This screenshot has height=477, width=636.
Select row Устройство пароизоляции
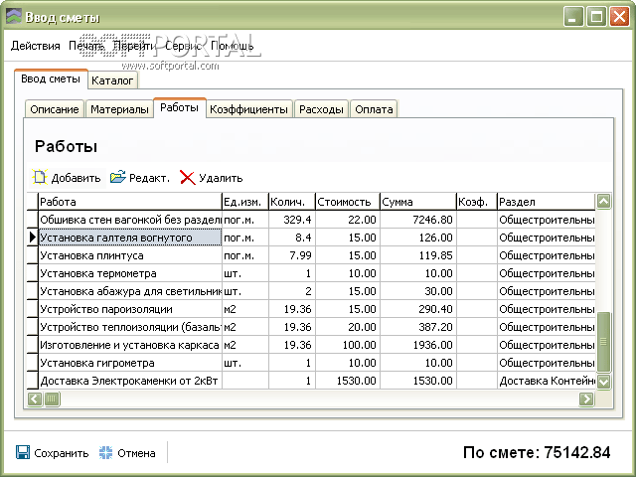point(311,309)
